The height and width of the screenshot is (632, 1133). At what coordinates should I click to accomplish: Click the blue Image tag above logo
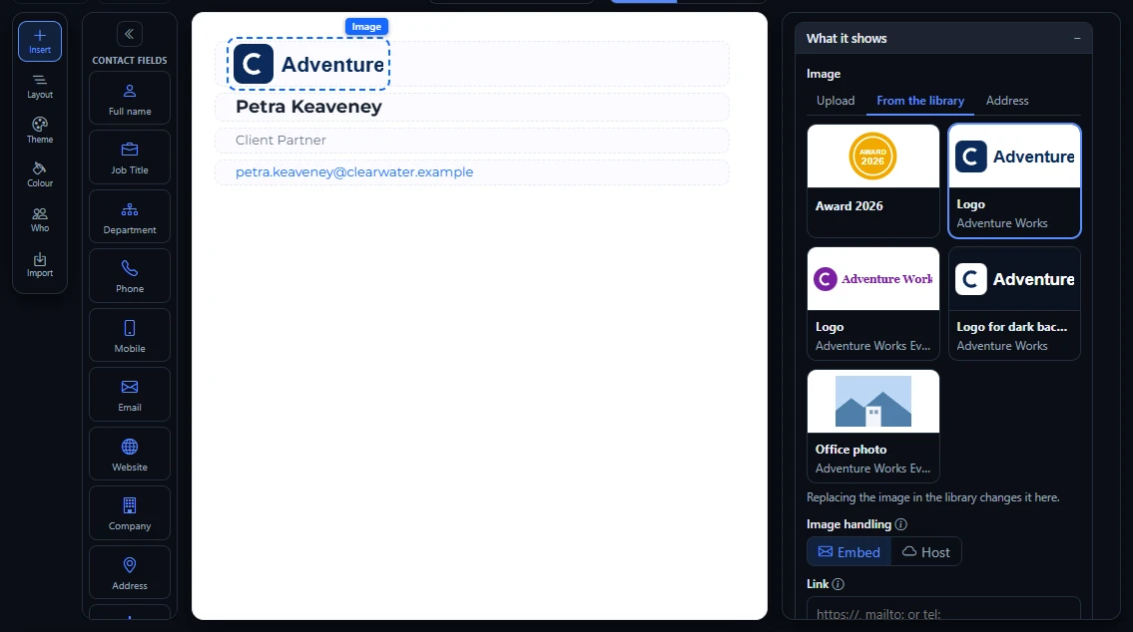(366, 27)
